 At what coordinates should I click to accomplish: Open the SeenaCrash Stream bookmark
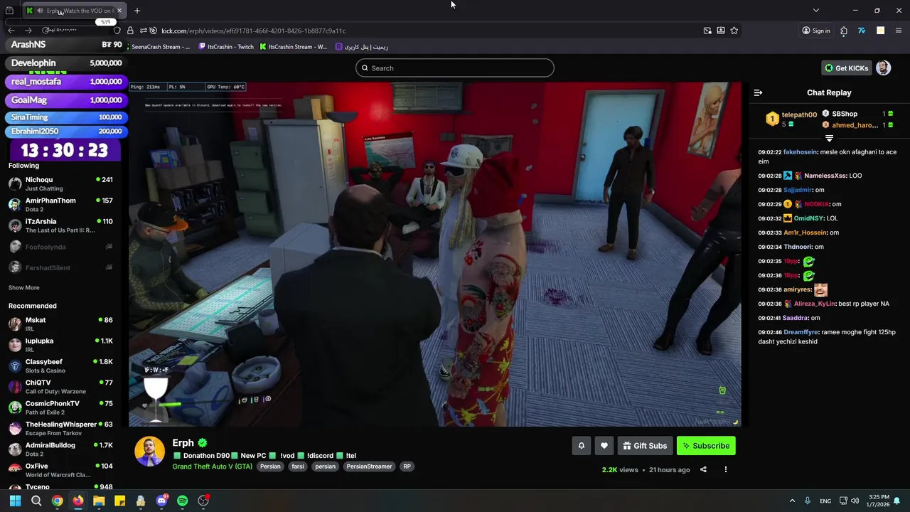pos(160,47)
